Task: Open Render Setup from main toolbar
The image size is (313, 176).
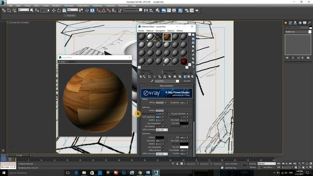Action: (x=186, y=10)
